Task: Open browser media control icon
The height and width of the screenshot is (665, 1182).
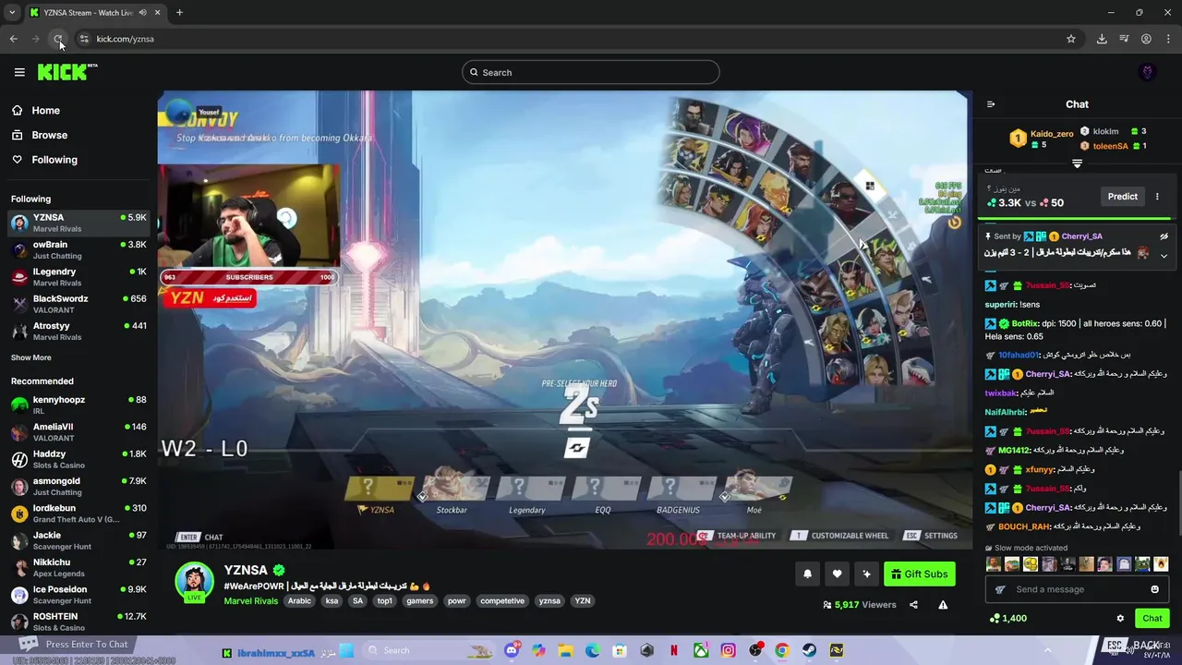Action: coord(1124,39)
